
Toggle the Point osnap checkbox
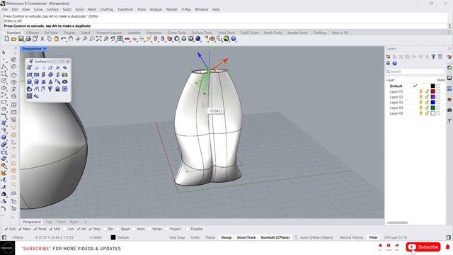tap(35, 229)
